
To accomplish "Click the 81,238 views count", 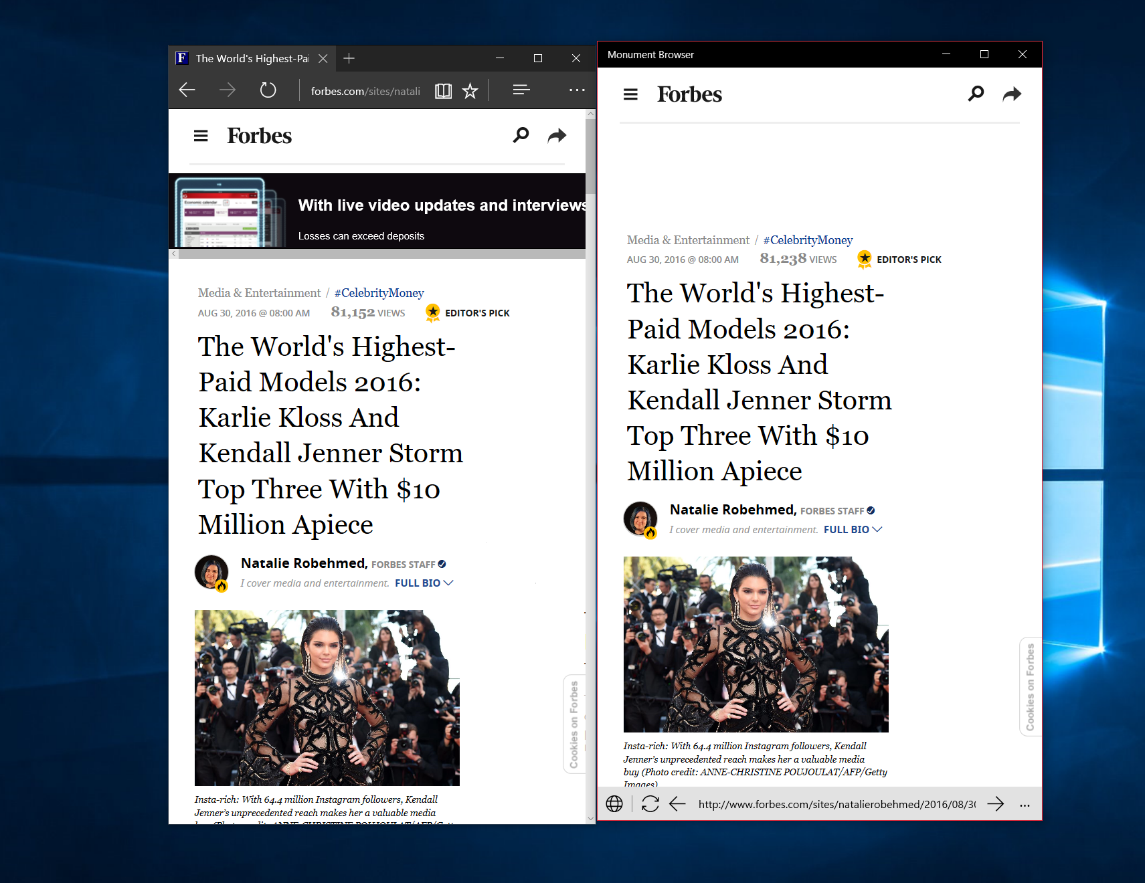I will (798, 259).
